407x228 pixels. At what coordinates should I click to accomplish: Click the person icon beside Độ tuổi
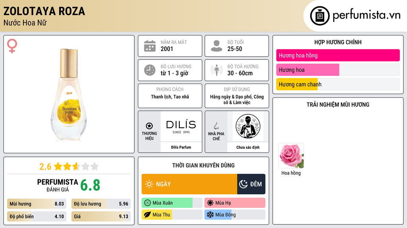217,46
